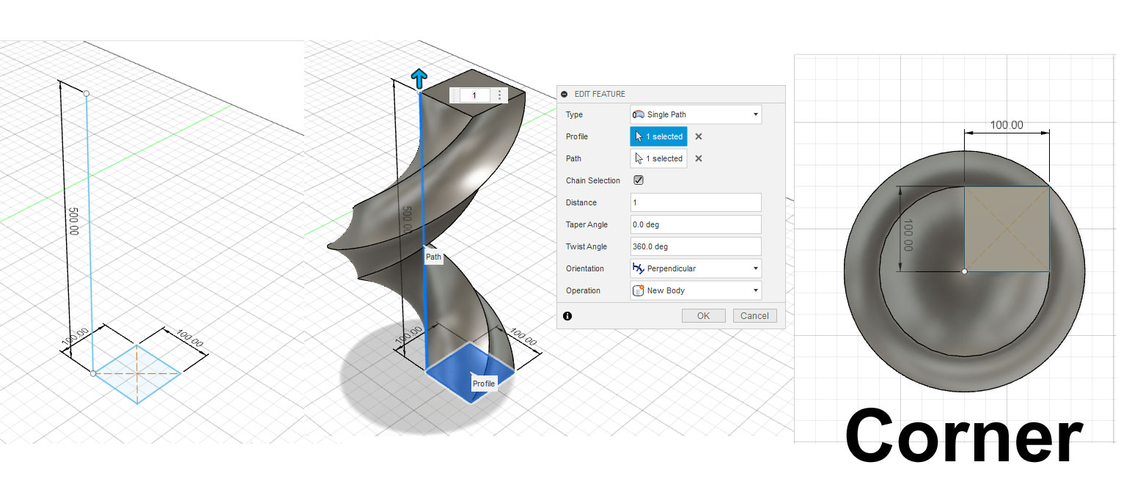Open the Operation dropdown
The image size is (1129, 495).
(756, 290)
